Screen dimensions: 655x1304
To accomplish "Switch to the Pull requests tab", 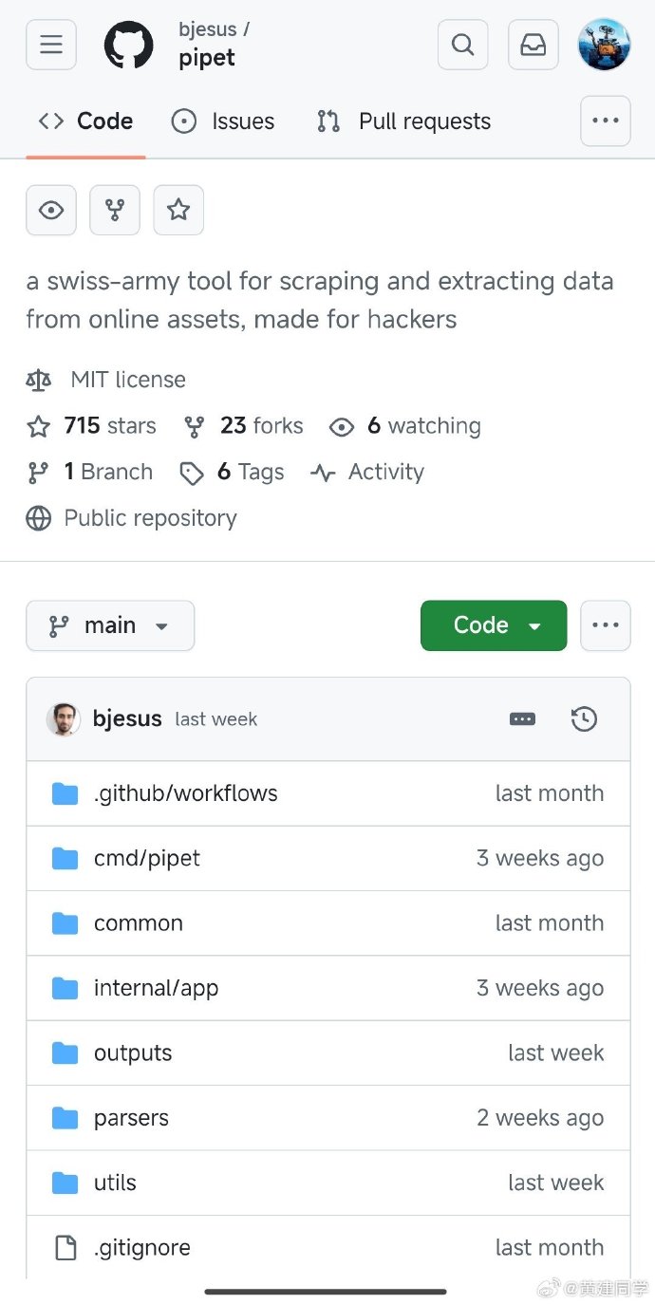I will [x=403, y=121].
